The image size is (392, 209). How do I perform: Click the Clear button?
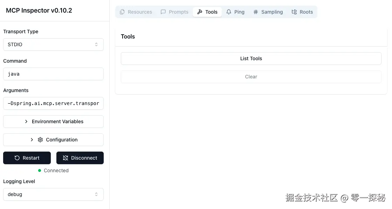pos(251,77)
